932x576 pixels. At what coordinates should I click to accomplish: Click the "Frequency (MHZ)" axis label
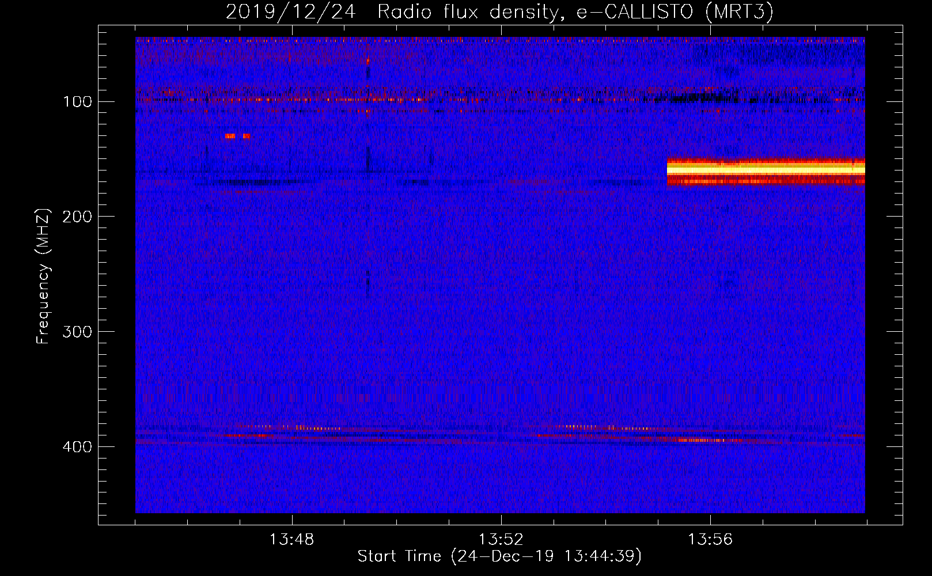[43, 276]
